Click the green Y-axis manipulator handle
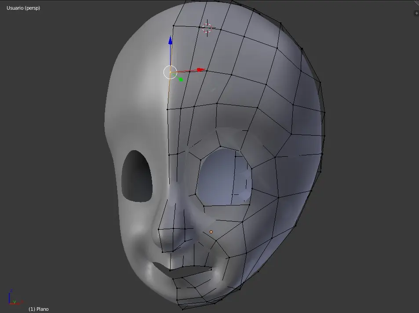The width and height of the screenshot is (419, 313). tap(181, 79)
